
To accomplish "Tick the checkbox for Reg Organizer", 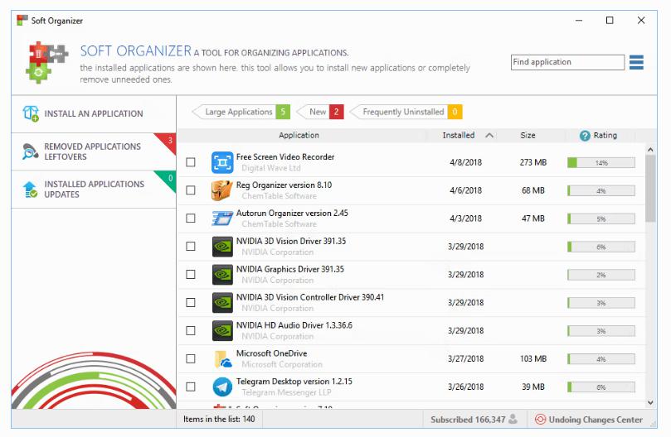I will click(x=191, y=190).
